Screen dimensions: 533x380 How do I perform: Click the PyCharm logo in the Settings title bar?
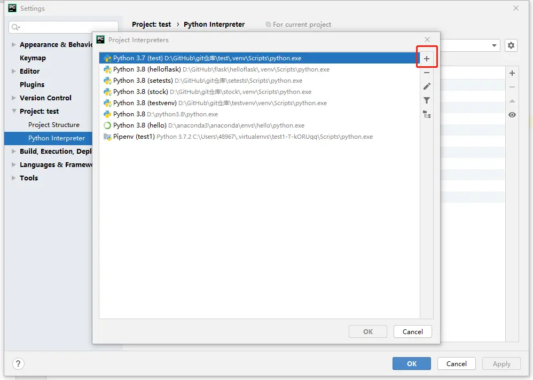click(12, 8)
